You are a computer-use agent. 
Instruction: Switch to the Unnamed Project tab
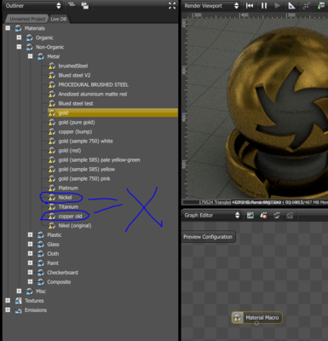(x=27, y=19)
